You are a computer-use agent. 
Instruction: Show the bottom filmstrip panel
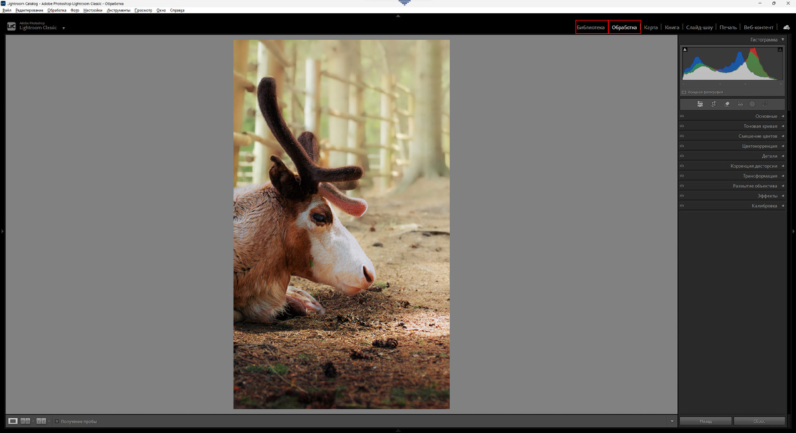pos(398,430)
